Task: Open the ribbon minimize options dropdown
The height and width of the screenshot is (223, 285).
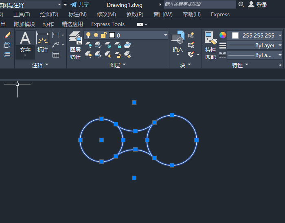Action: (x=146, y=24)
